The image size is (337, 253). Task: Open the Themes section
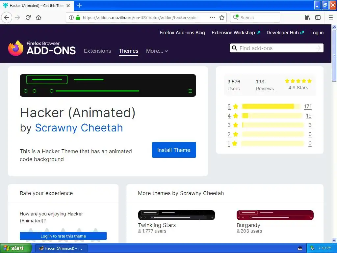coord(129,51)
